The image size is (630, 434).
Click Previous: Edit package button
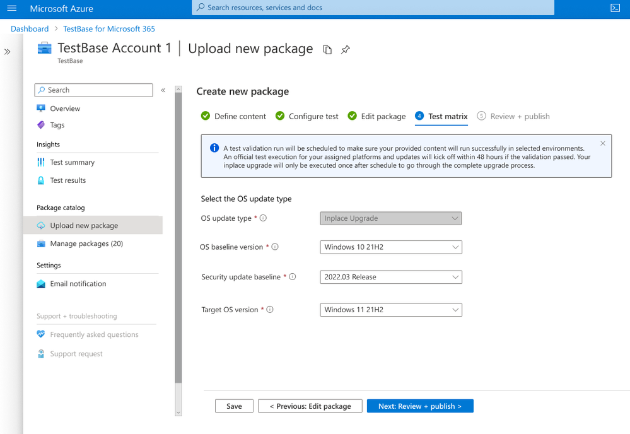[x=310, y=406]
